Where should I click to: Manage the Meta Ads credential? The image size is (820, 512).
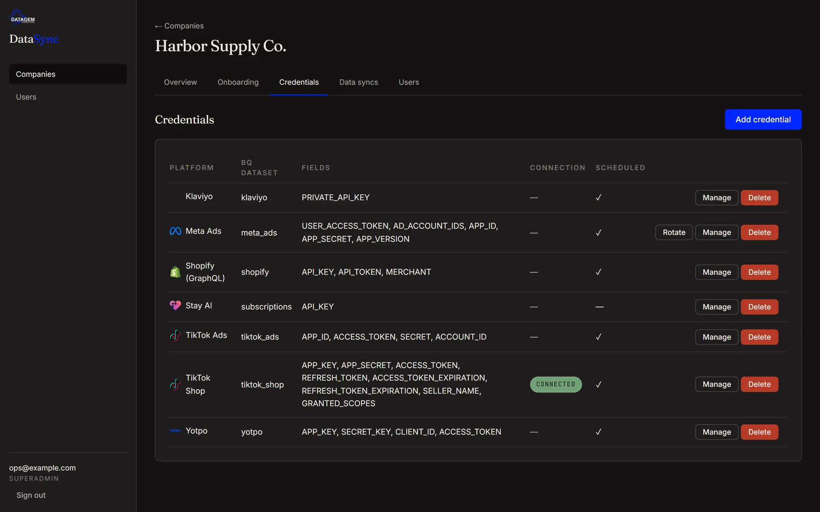pyautogui.click(x=717, y=233)
